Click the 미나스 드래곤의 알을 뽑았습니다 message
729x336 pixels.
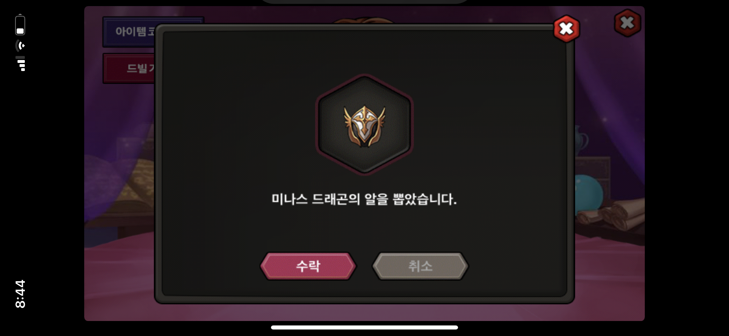coord(364,199)
